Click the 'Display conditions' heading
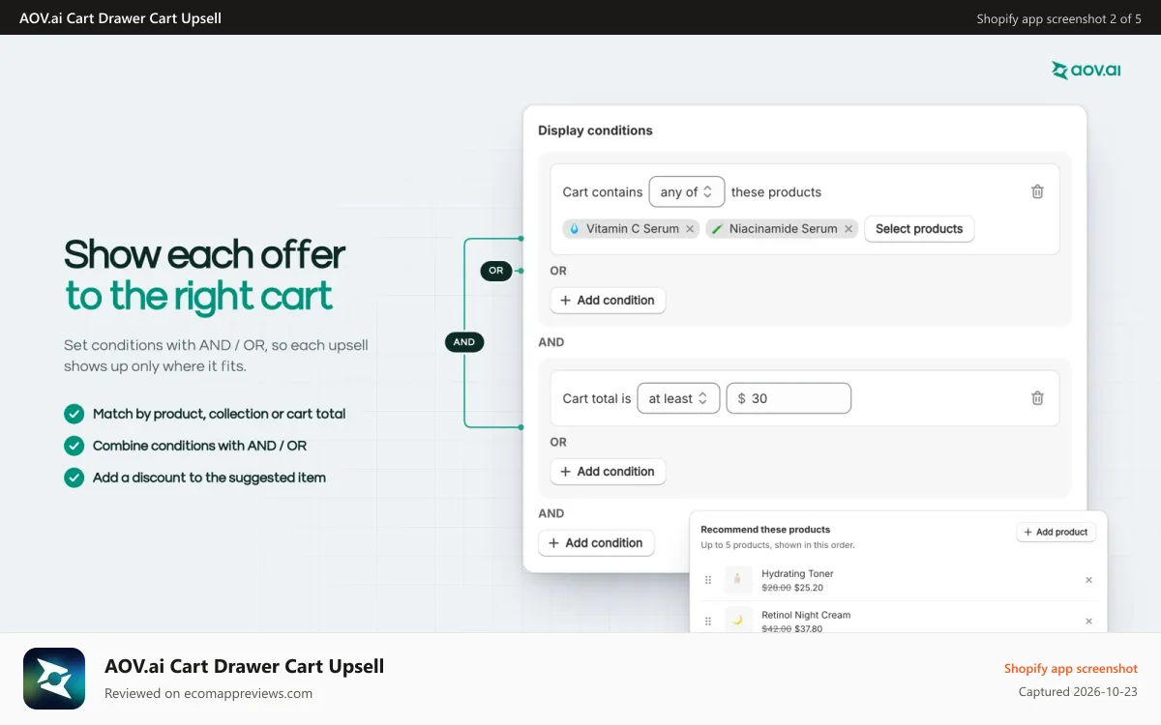Image resolution: width=1161 pixels, height=725 pixels. click(x=595, y=130)
